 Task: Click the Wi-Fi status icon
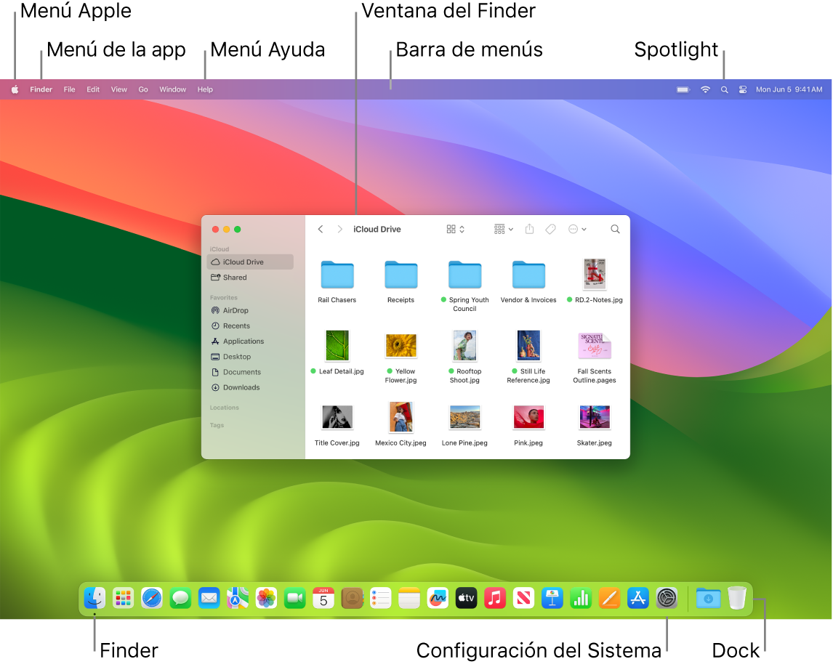(x=704, y=89)
